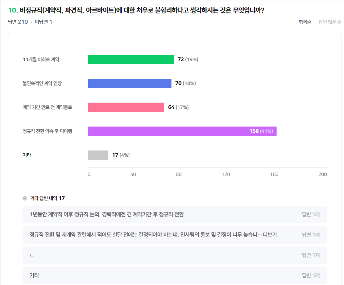Click the "158 (41%)" label inside purple bar
This screenshot has height=285, width=344.
point(261,131)
